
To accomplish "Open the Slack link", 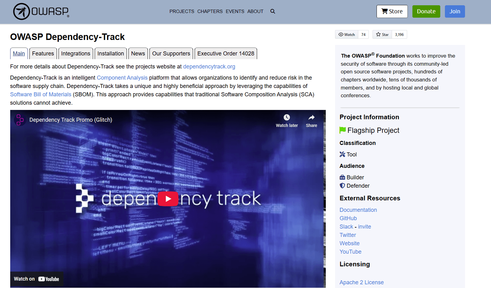I will (x=346, y=227).
